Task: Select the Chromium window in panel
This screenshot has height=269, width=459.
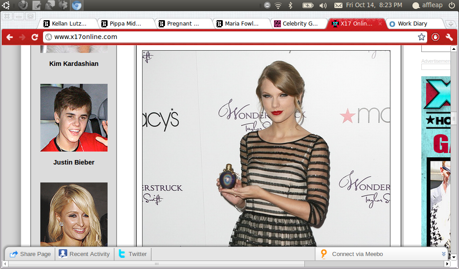Action: 77,5
